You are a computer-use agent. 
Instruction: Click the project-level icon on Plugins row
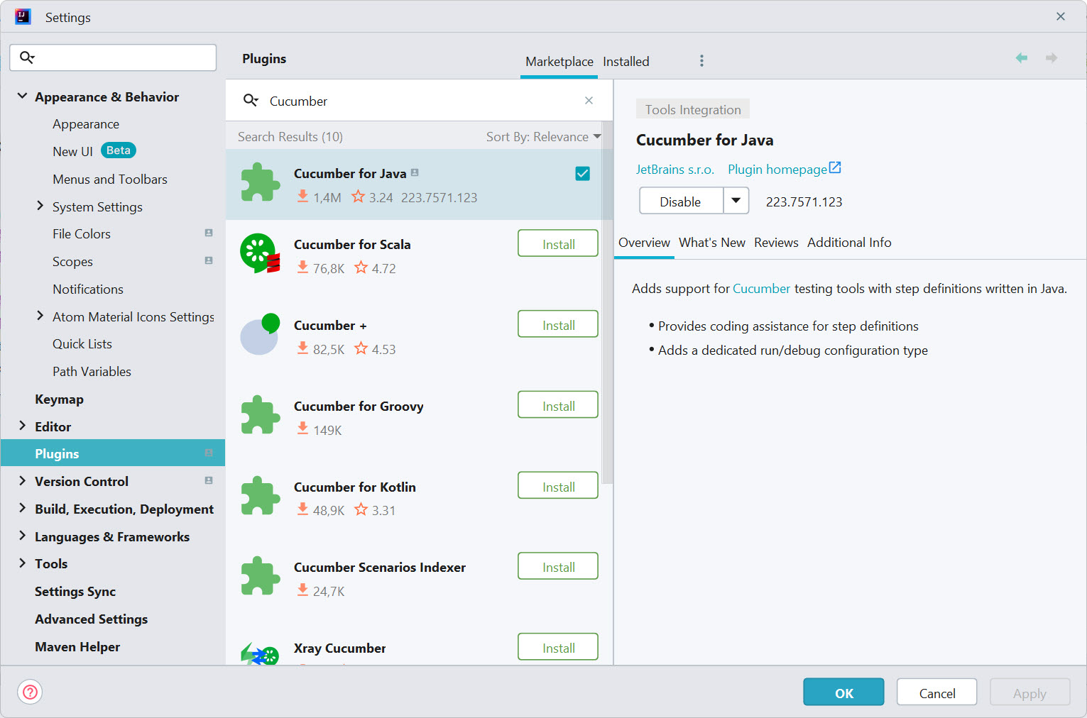point(209,453)
